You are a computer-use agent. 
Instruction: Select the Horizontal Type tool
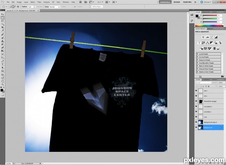(3, 64)
